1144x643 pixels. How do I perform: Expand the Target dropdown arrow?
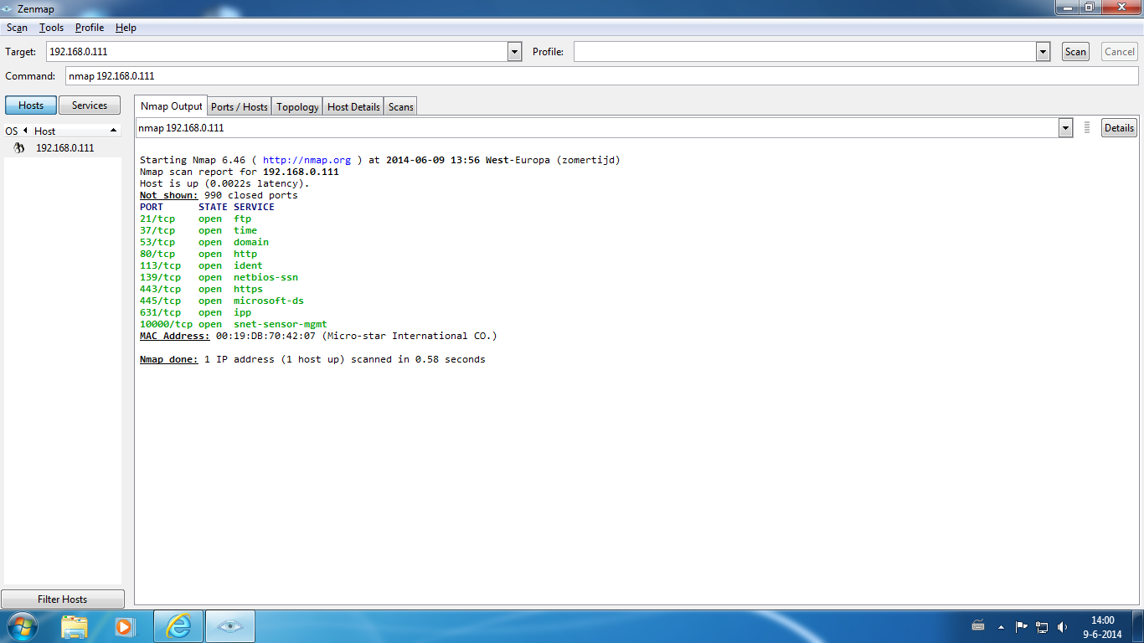[514, 52]
